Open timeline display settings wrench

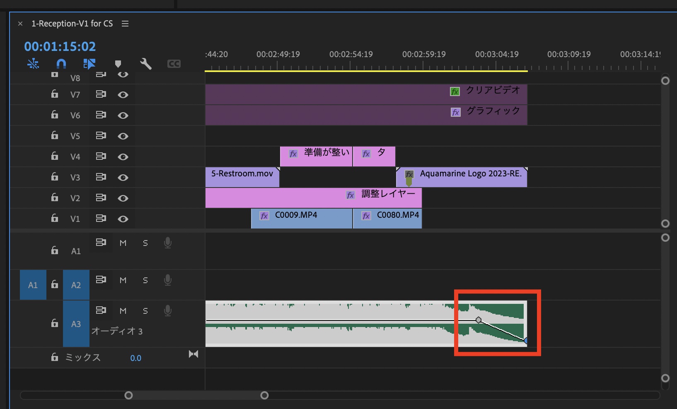coord(146,64)
